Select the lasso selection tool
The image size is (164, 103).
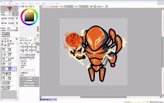[x=24, y=38]
